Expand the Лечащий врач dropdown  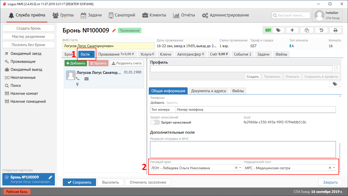click(240, 168)
